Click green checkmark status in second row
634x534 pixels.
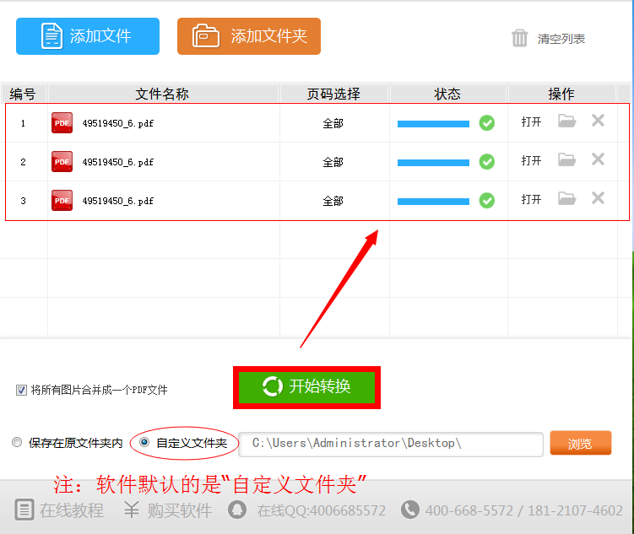(487, 161)
